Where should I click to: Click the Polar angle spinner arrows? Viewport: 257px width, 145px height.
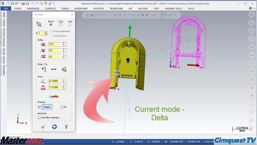(65, 81)
